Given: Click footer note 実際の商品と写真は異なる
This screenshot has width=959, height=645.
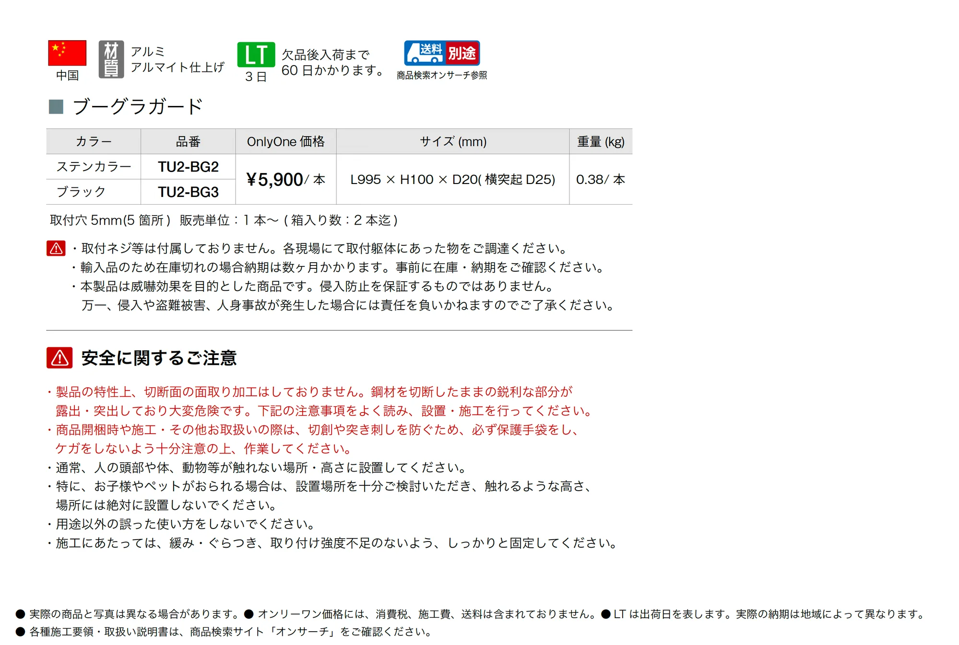Looking at the screenshot, I should tap(128, 614).
